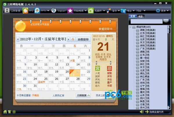Click the 电台 radio icon

tap(124, 11)
